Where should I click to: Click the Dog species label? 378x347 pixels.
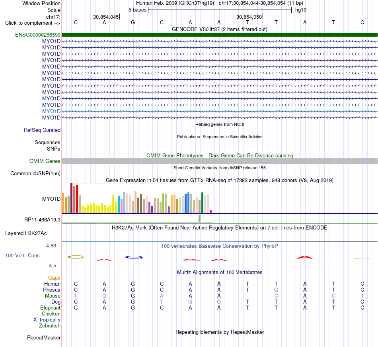coord(56,302)
